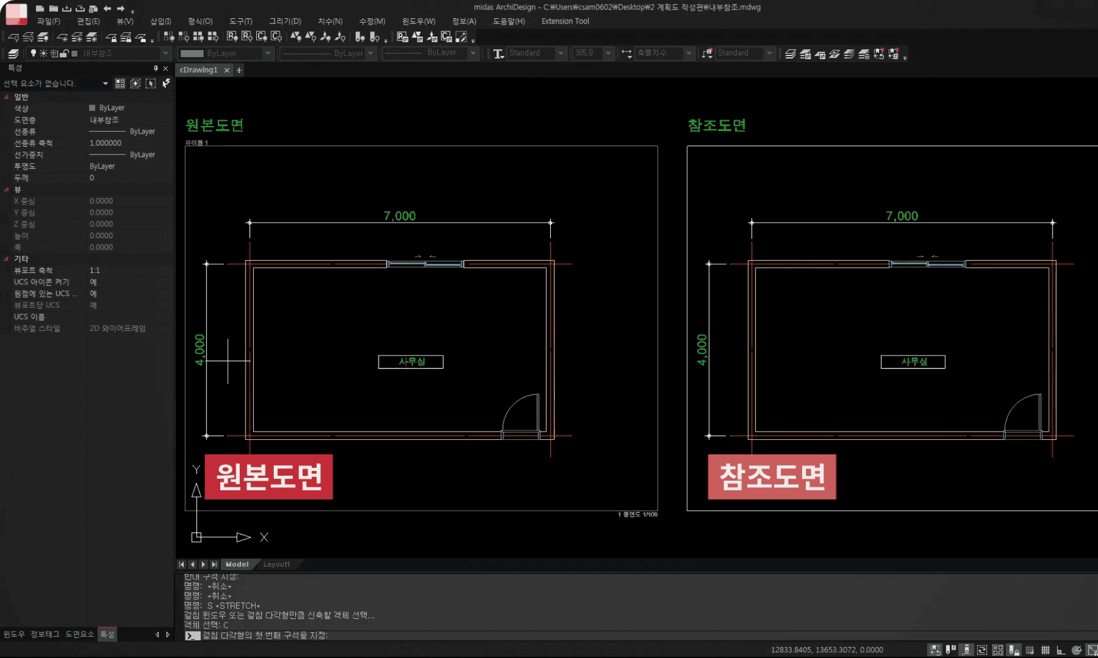Open the 도면요소 panel tab
1098x658 pixels.
coord(80,634)
